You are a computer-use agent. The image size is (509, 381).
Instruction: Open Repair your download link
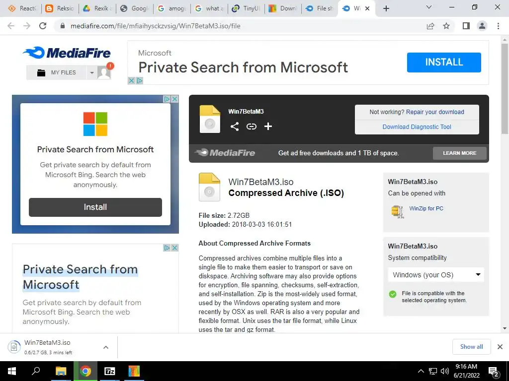coord(434,112)
